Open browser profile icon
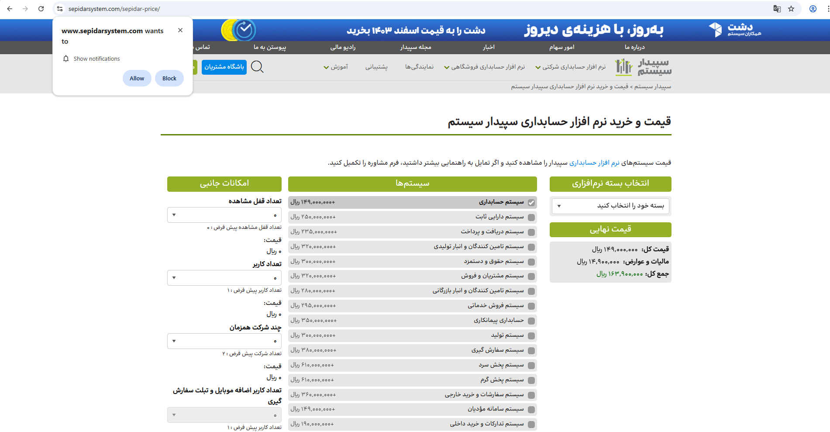The width and height of the screenshot is (830, 432). tap(813, 9)
